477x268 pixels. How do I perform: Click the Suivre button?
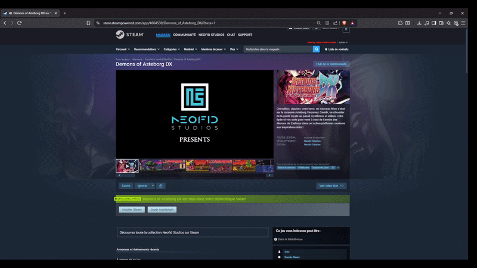point(126,186)
